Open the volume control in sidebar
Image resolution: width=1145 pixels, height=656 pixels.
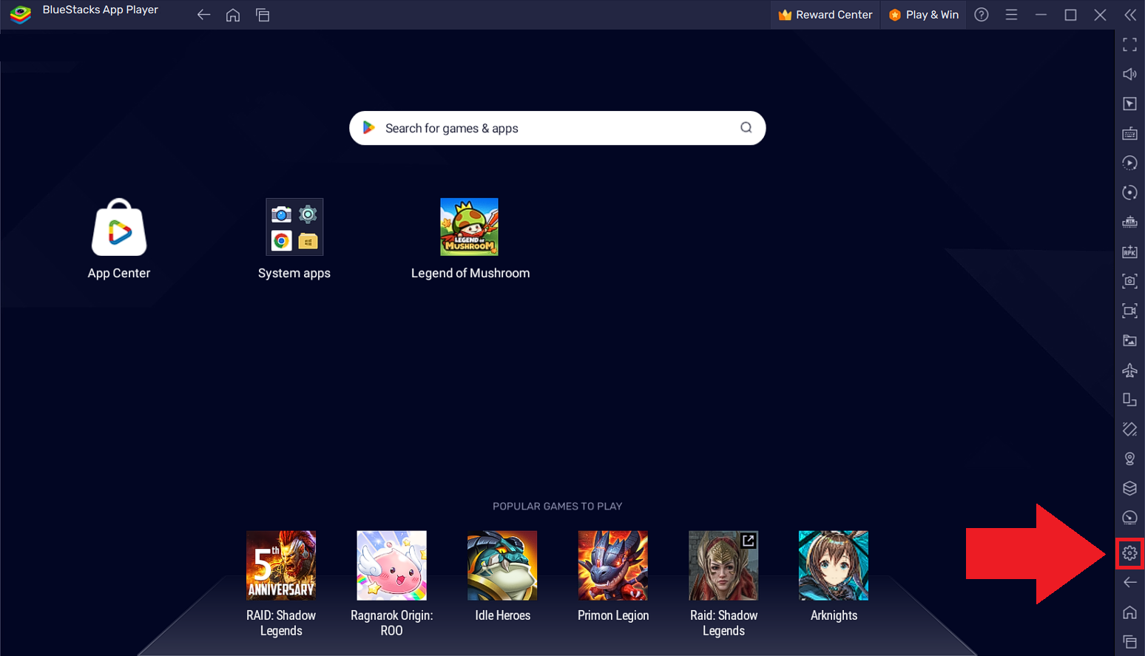point(1129,74)
